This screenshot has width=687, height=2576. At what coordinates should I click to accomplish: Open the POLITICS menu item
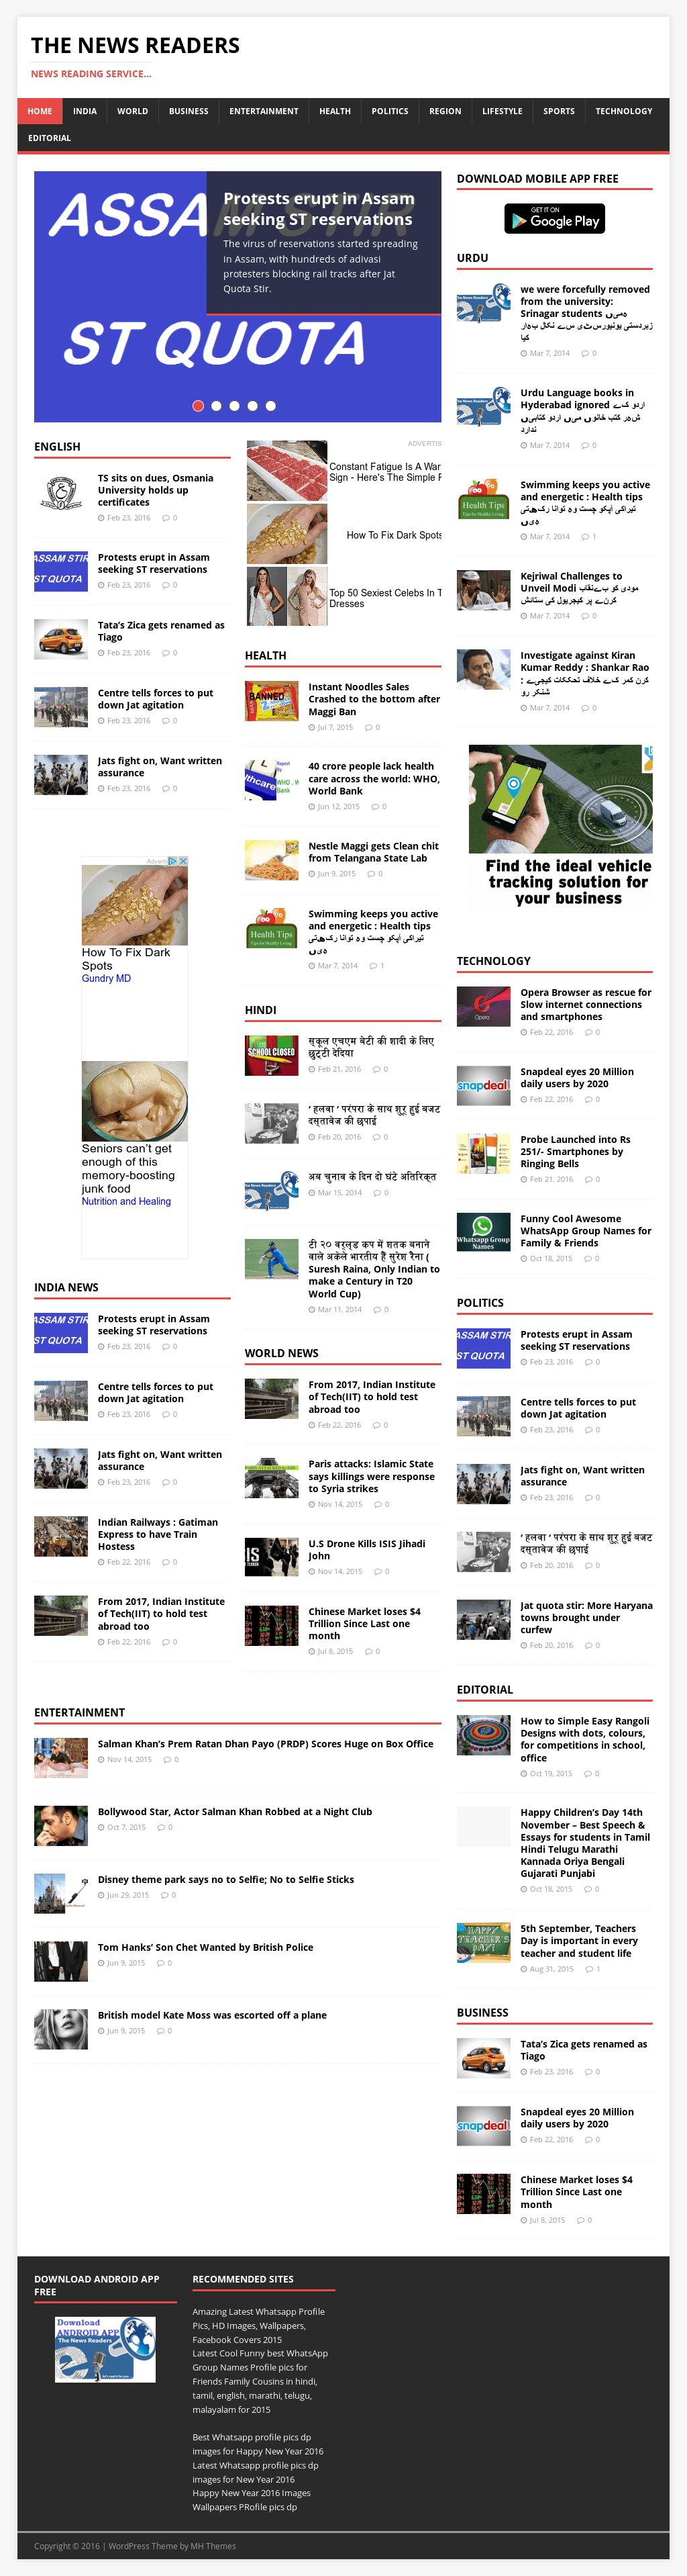(x=389, y=111)
